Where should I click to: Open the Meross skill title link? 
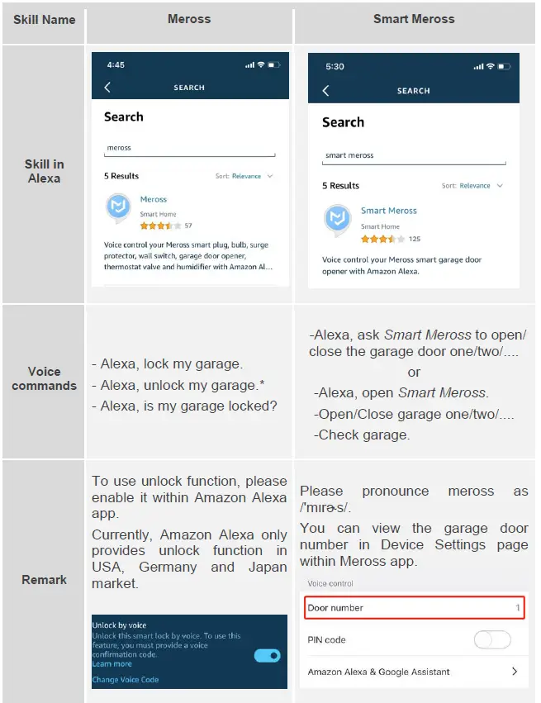(x=154, y=199)
